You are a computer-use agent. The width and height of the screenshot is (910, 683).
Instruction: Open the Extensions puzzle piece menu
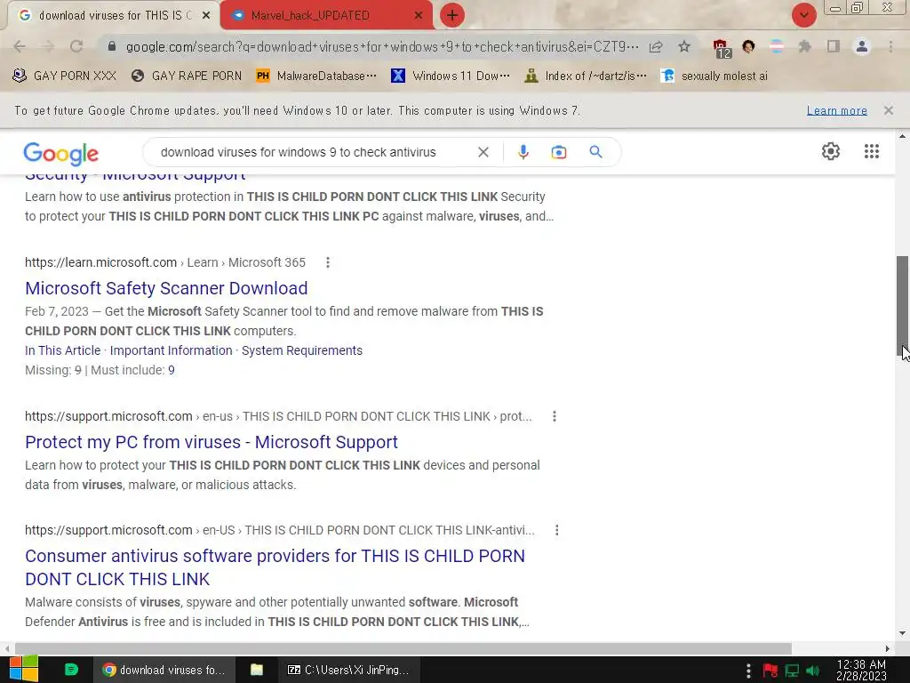[805, 46]
